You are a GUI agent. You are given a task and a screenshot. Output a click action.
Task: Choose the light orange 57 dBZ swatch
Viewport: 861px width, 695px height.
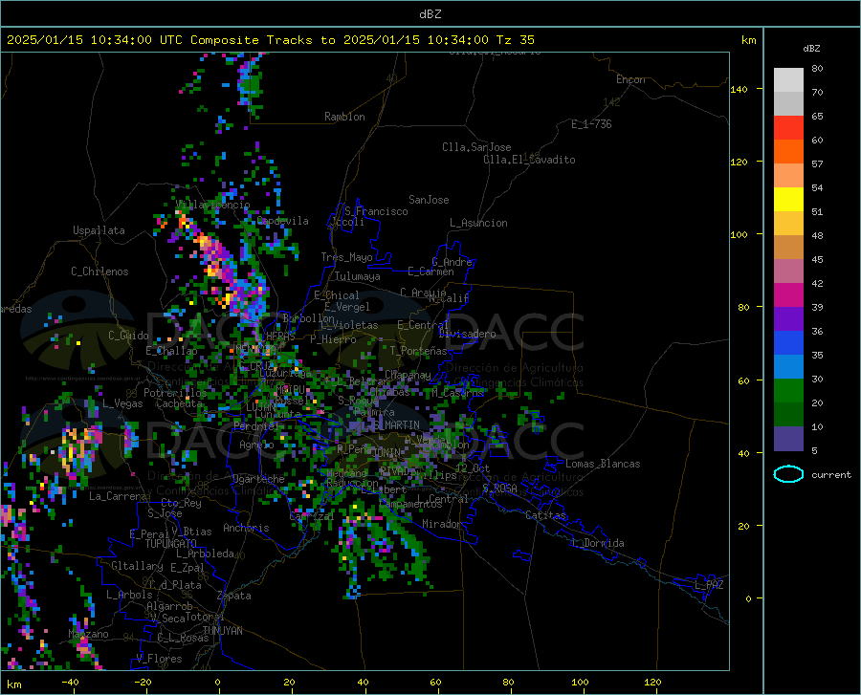coord(788,176)
